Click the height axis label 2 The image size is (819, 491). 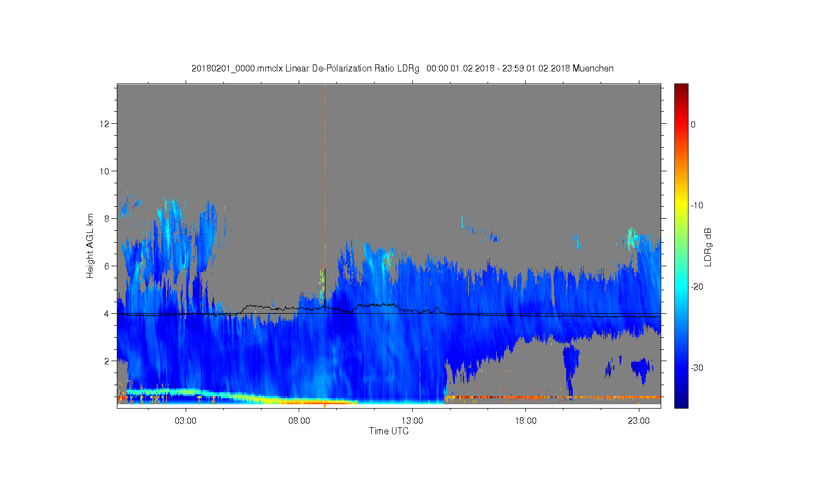click(107, 361)
